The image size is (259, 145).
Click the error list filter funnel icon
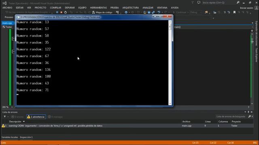pos(5,117)
